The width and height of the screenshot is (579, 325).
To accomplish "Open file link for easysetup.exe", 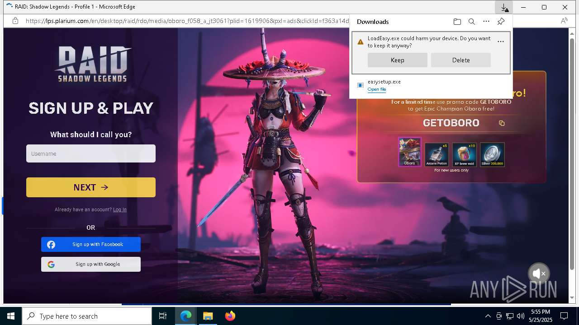I will [x=377, y=89].
